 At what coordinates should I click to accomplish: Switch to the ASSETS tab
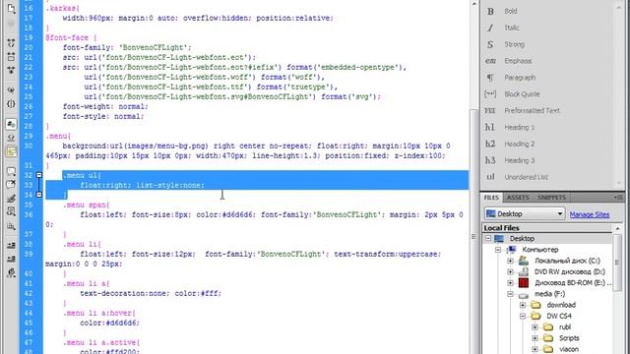pyautogui.click(x=518, y=198)
